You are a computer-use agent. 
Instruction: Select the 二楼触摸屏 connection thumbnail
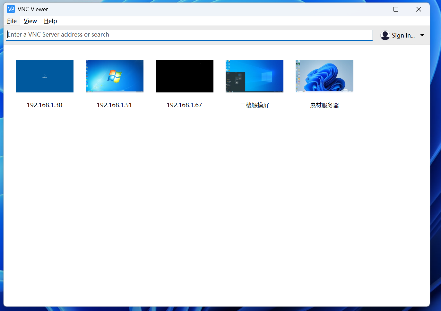255,76
